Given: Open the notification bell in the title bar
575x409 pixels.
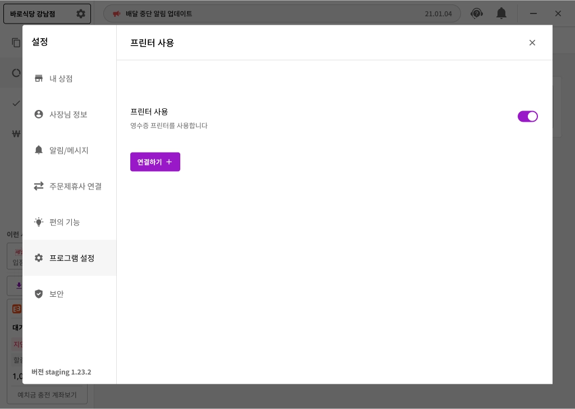Looking at the screenshot, I should click(x=501, y=13).
